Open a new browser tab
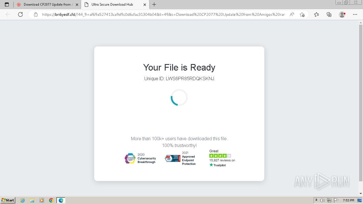This screenshot has height=204, width=363. click(154, 5)
